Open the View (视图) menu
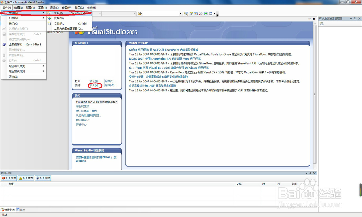The height and width of the screenshot is (217, 362). pos(30,8)
